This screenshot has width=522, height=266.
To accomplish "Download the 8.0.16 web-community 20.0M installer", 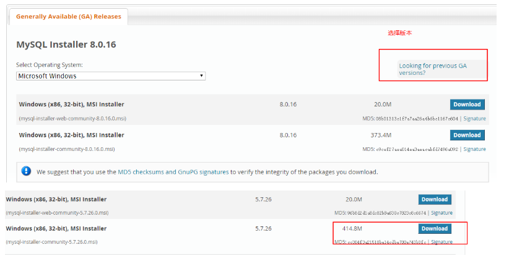I will [467, 105].
